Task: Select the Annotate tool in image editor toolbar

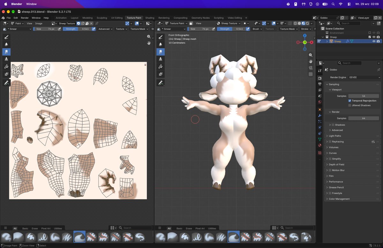Action: 6,83
